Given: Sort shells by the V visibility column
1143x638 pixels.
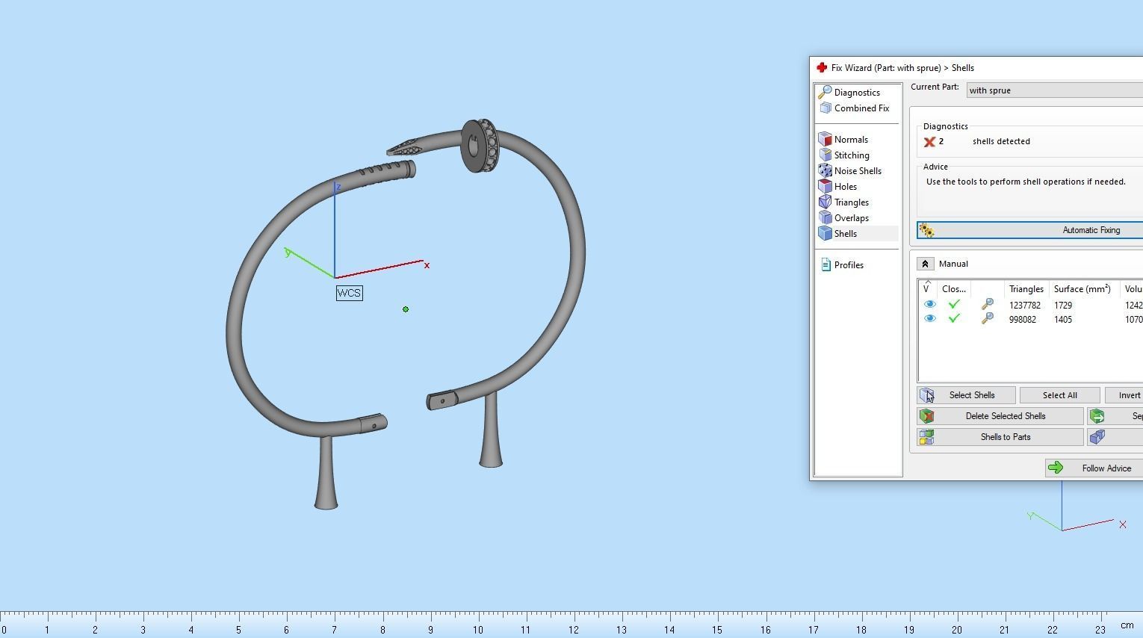Looking at the screenshot, I should [927, 288].
